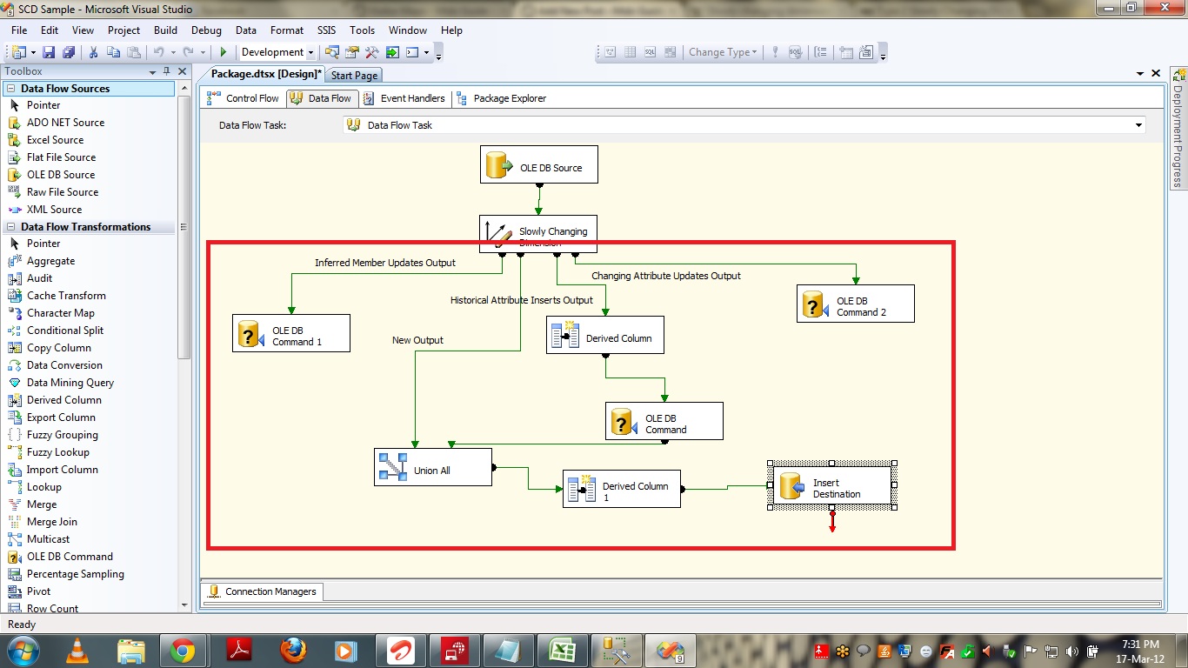Open the Start Page tab
1188x668 pixels.
[354, 76]
